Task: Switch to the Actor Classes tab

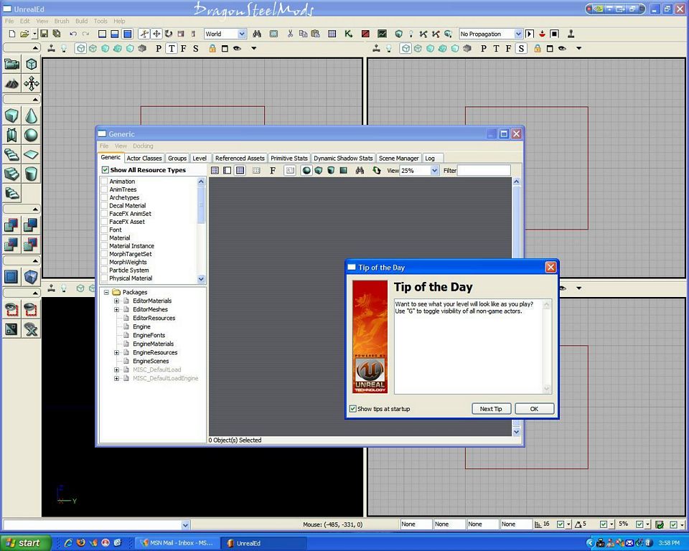Action: 144,158
